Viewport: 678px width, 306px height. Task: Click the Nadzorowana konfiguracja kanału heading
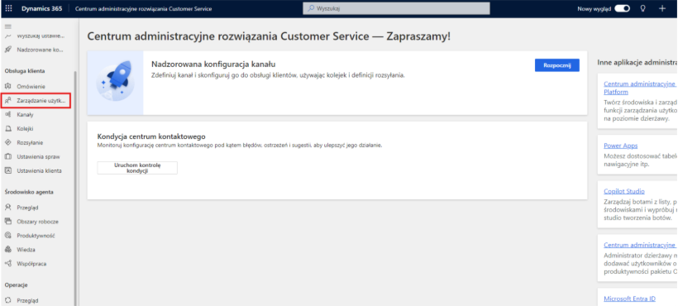[x=213, y=65]
